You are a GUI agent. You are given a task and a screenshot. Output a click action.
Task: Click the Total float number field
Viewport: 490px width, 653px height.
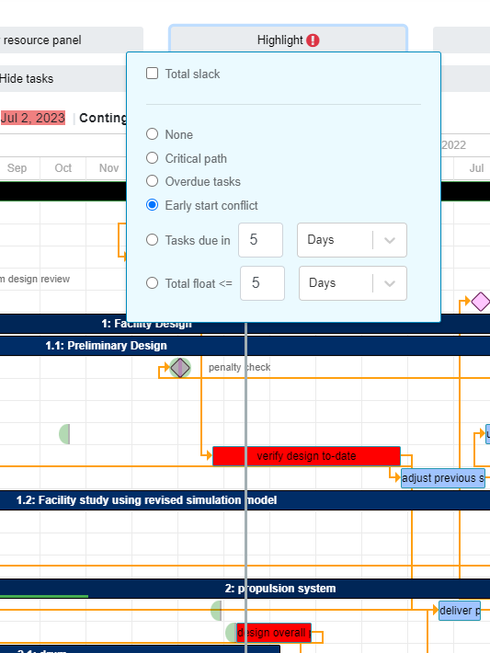tap(262, 283)
